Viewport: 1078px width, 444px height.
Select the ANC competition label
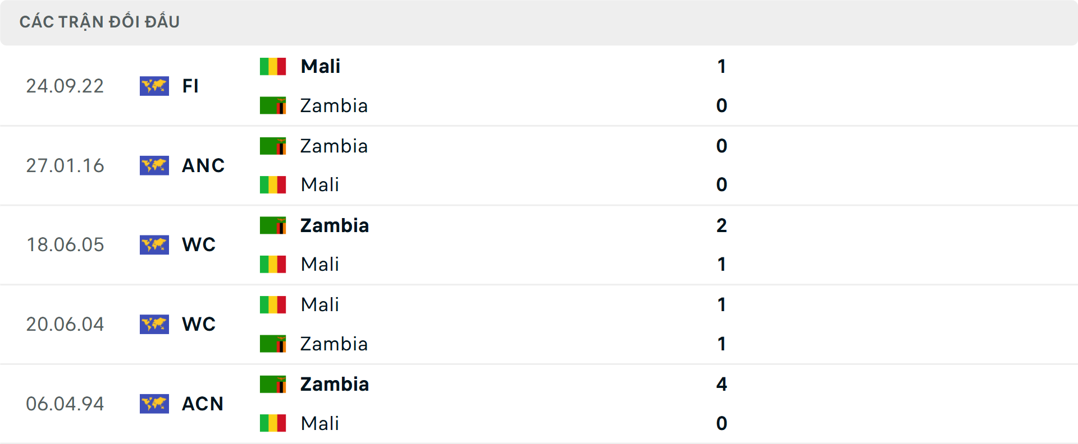click(203, 165)
